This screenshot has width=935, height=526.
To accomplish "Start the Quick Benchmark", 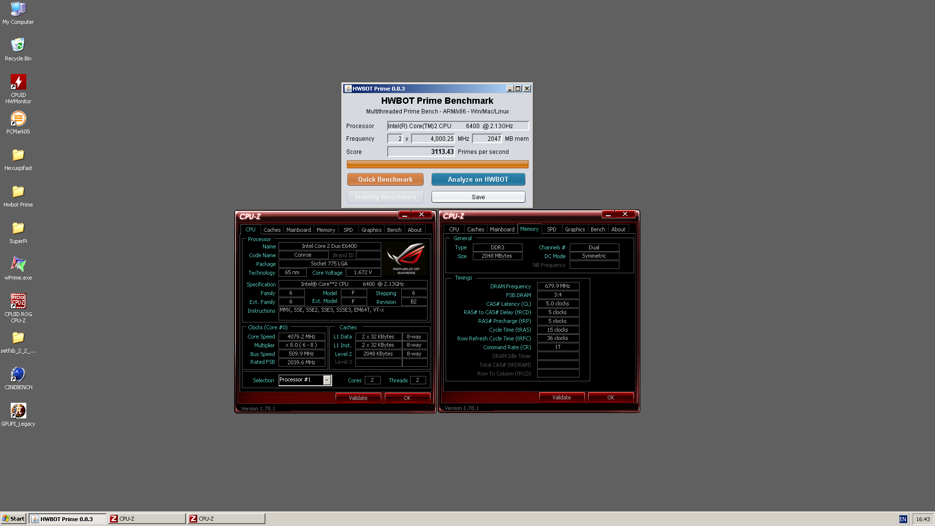I will (385, 179).
